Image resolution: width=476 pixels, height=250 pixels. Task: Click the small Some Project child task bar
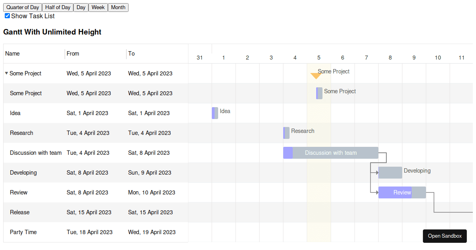click(x=319, y=93)
